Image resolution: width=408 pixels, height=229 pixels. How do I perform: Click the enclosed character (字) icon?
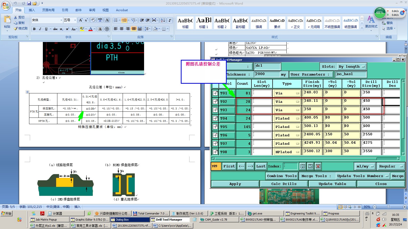click(107, 29)
